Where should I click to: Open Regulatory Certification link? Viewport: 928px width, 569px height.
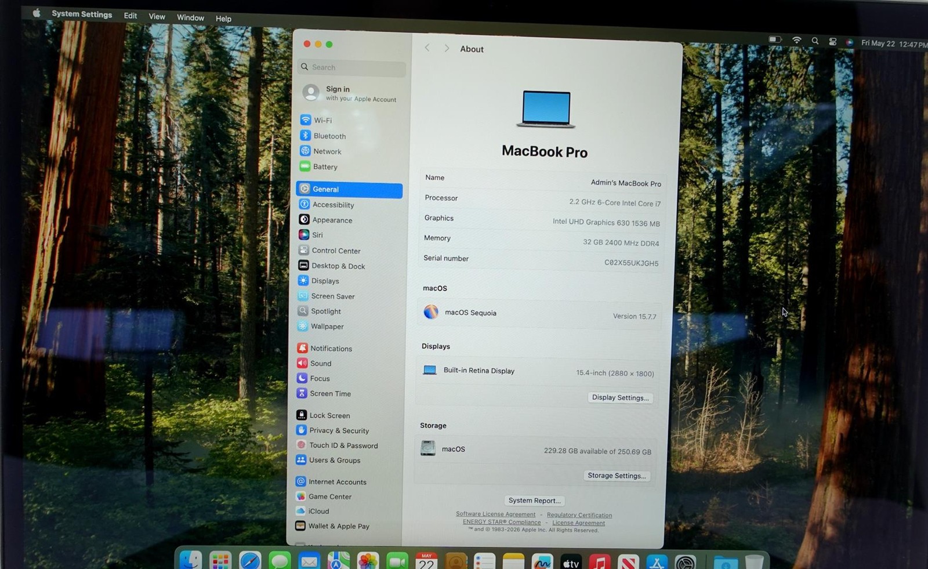click(579, 515)
